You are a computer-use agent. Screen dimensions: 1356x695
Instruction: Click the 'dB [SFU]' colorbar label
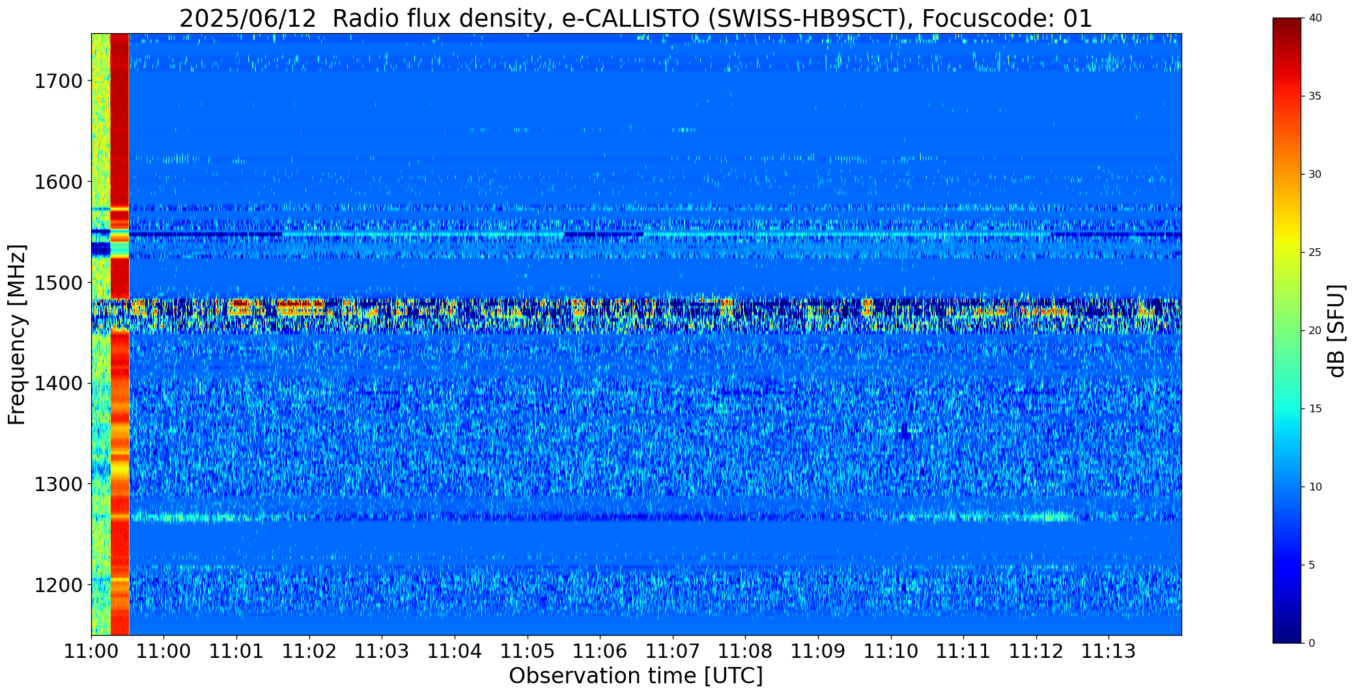tap(1336, 331)
